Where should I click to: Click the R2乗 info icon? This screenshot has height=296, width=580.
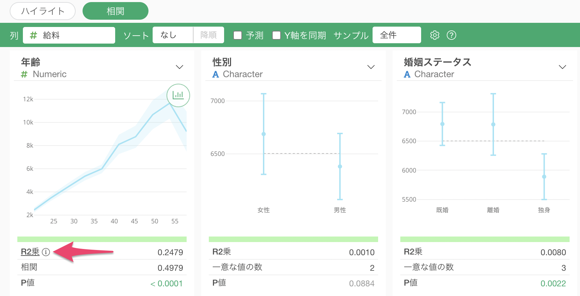tap(46, 252)
